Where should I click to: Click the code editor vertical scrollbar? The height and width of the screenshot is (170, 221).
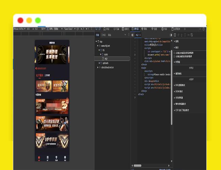pos(171,87)
